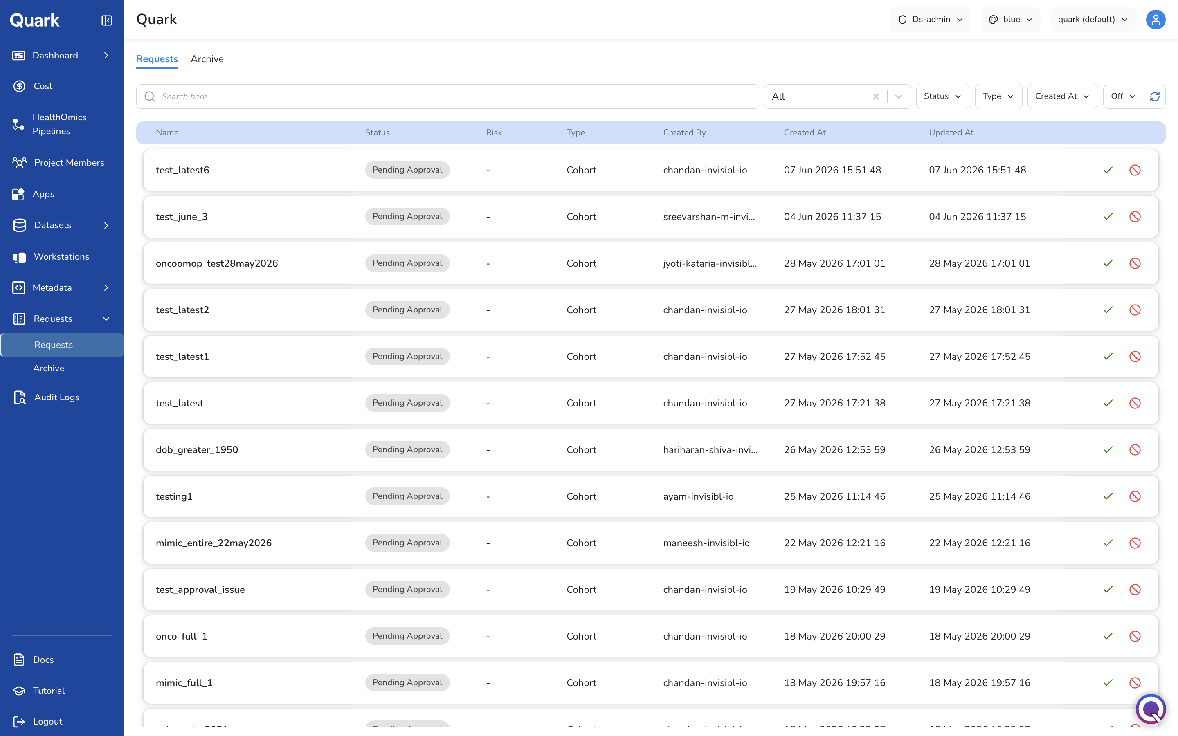Viewport: 1178px width, 736px height.
Task: Approve the test_approval_issue request
Action: pos(1108,590)
